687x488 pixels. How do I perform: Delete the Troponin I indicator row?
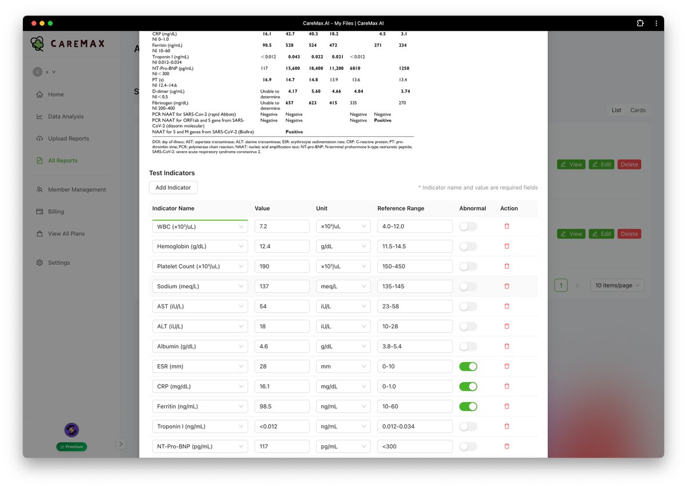507,426
